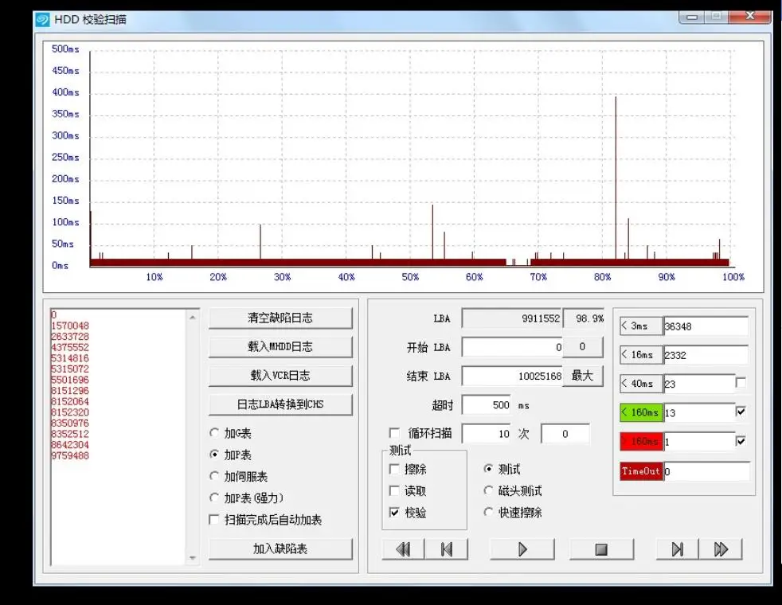Viewport: 782px width, 605px height.
Task: Click the 最大 button next to 结束 LBA
Action: click(x=582, y=376)
